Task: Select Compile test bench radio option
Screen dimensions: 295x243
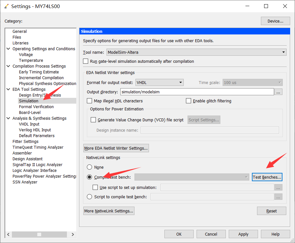Action: click(x=89, y=177)
